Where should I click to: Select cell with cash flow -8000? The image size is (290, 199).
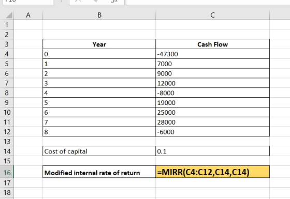pyautogui.click(x=212, y=93)
